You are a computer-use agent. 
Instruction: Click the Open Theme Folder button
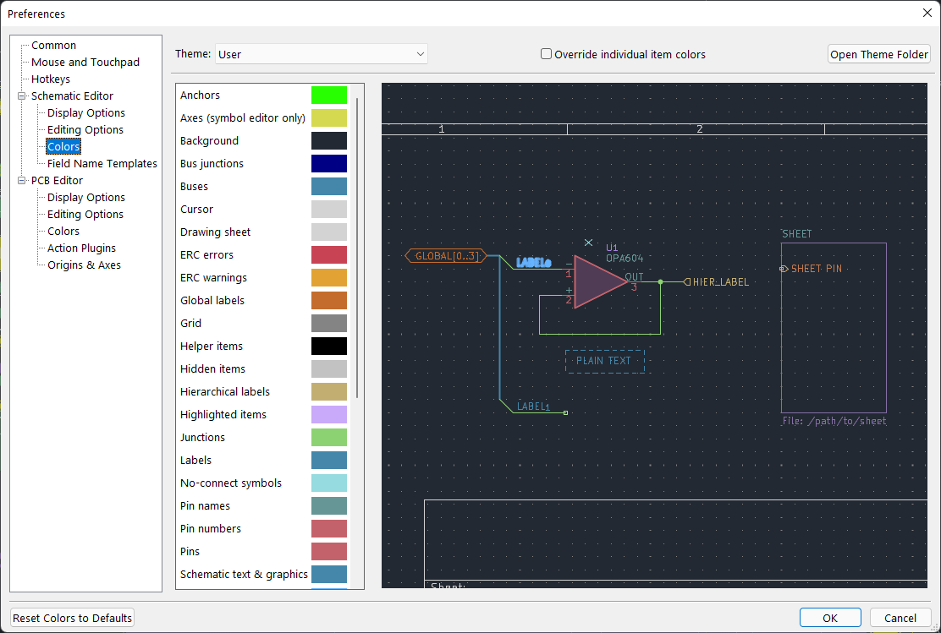[878, 54]
